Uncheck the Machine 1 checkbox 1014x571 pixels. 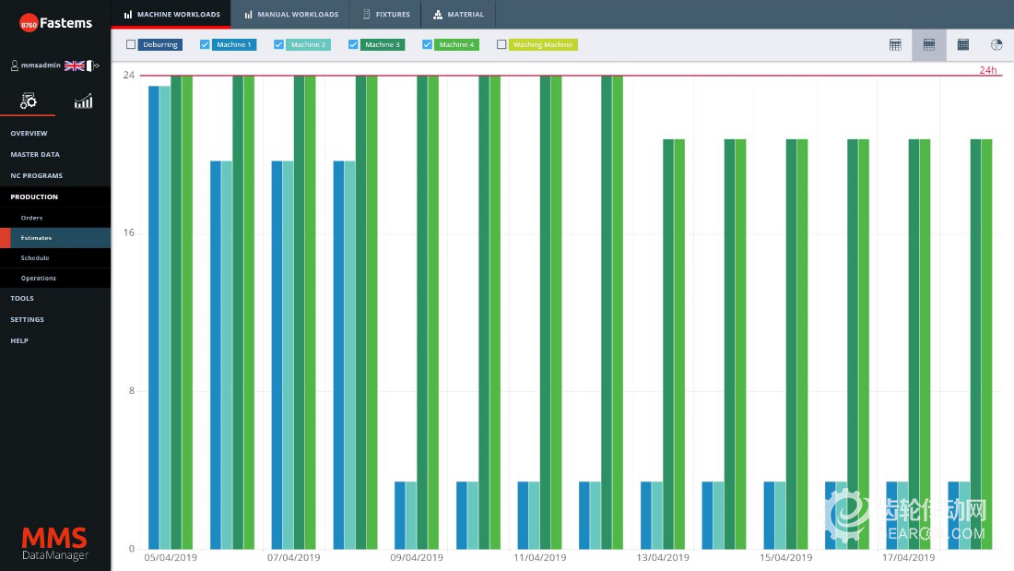[205, 44]
